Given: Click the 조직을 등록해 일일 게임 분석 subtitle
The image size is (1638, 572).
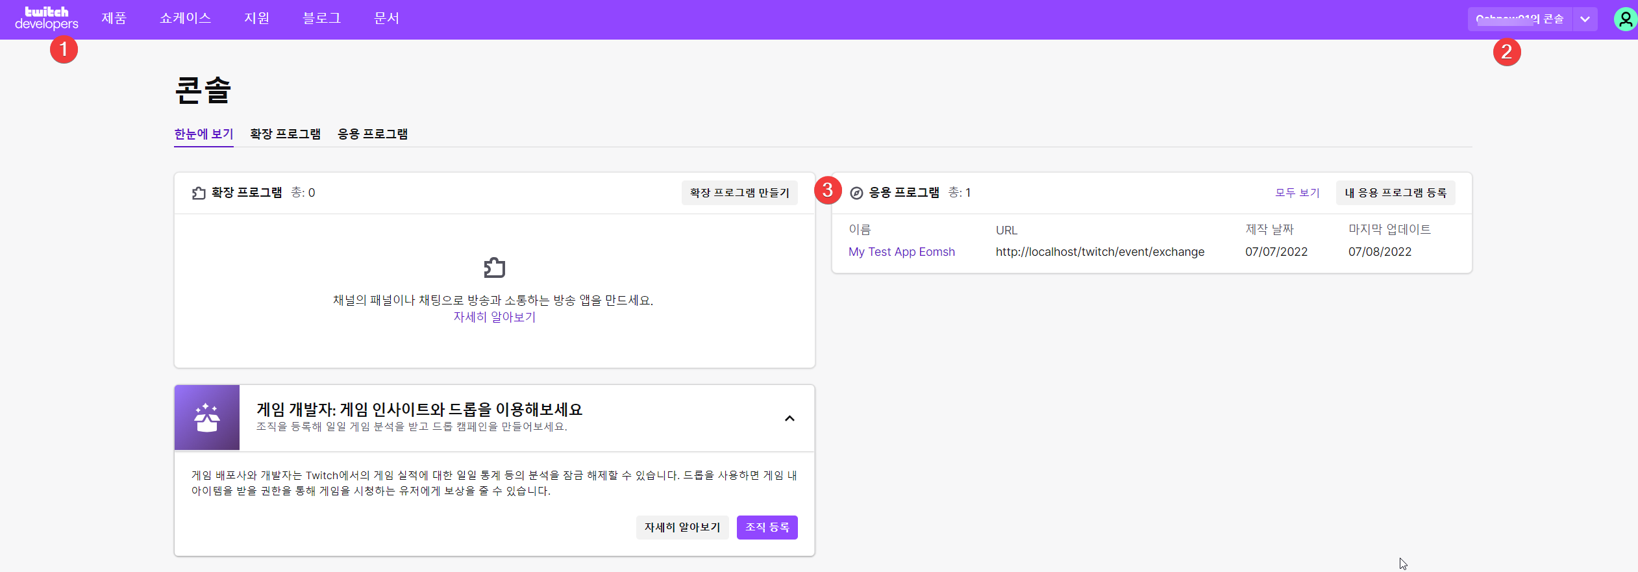Looking at the screenshot, I should tap(412, 427).
